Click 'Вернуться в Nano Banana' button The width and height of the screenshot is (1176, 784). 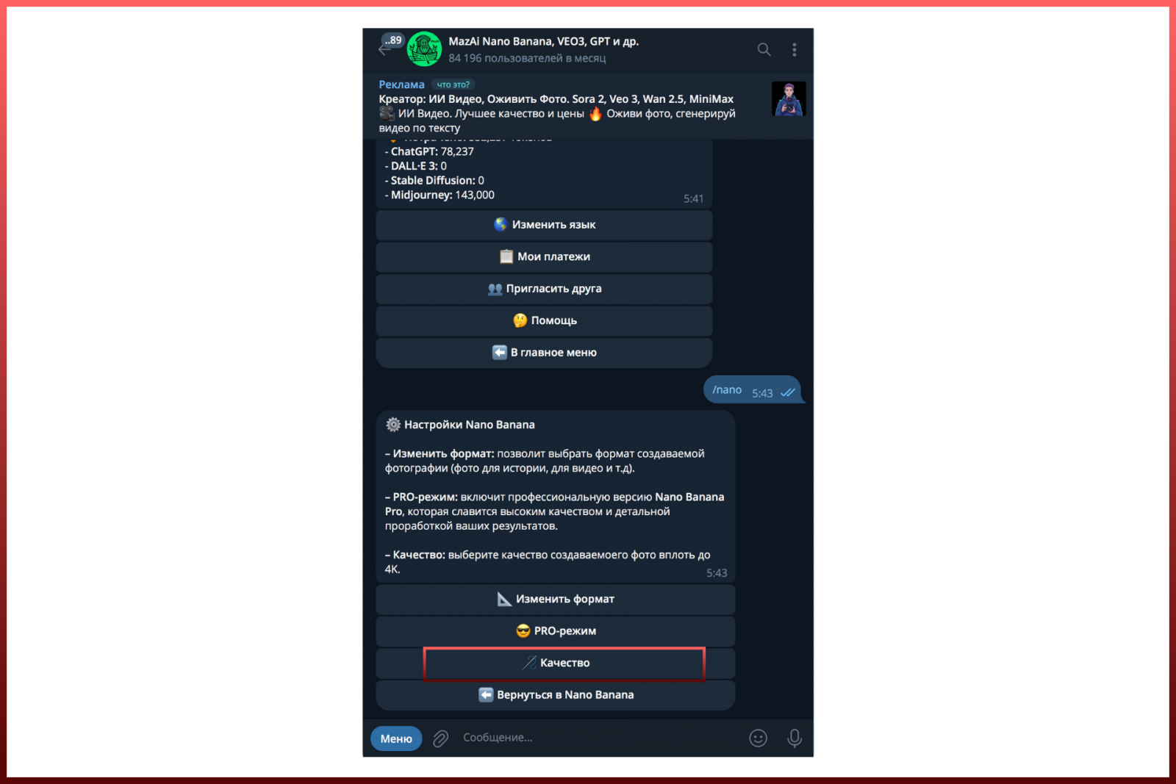[556, 695]
